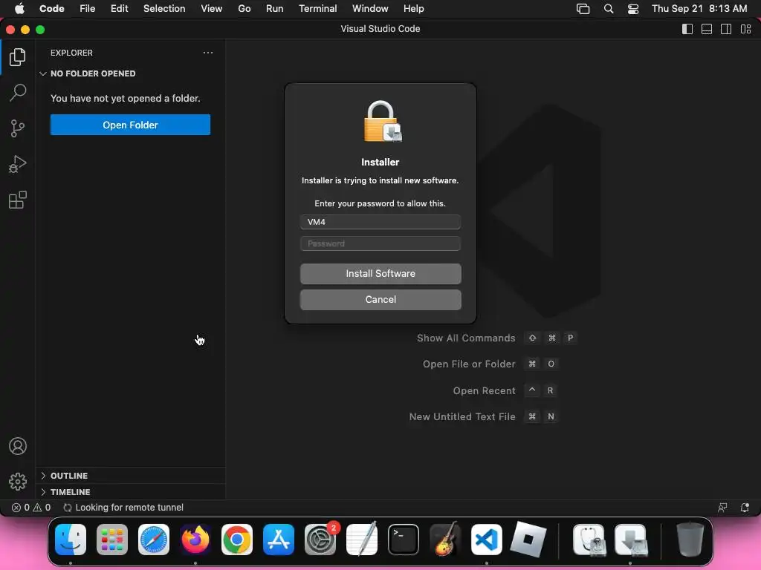
Task: Open the Help menu
Action: click(x=413, y=9)
